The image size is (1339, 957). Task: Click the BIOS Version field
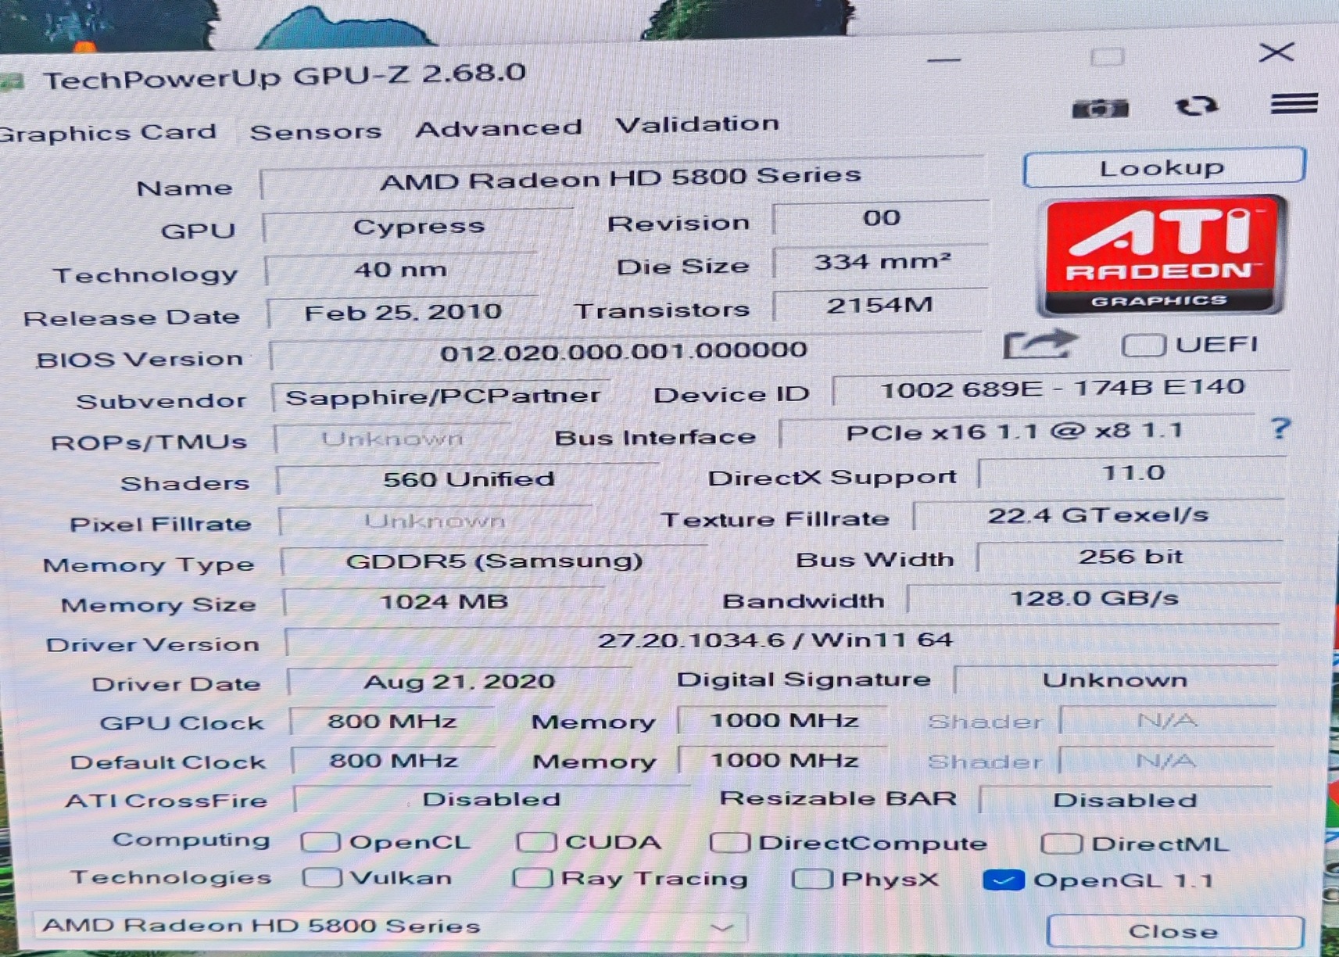625,351
